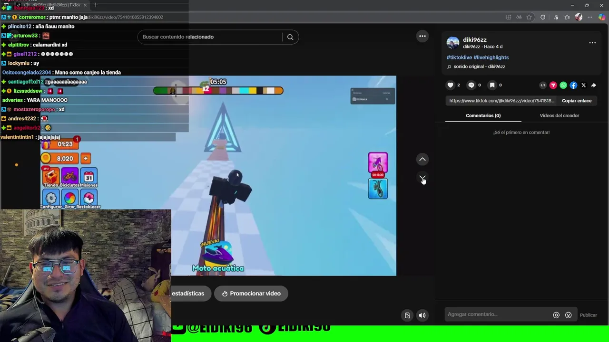Send to friends via red paper-plane icon
The image size is (609, 342).
click(553, 85)
